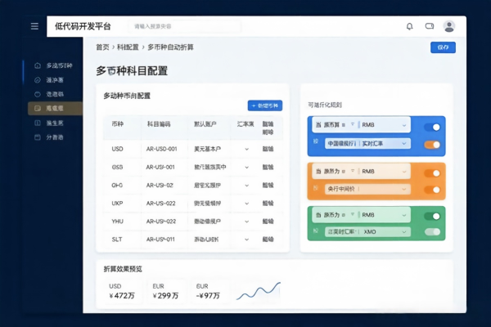Select the SLT currency cell
Viewport: 491px width, 327px height.
click(117, 240)
